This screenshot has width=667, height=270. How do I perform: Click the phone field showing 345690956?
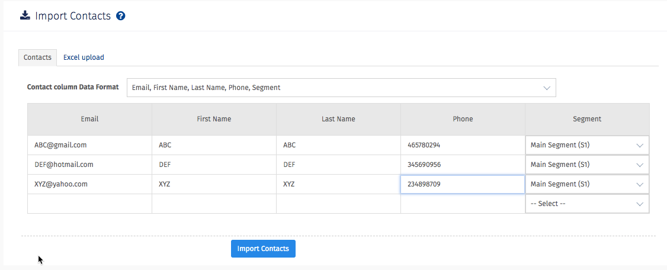pyautogui.click(x=463, y=165)
